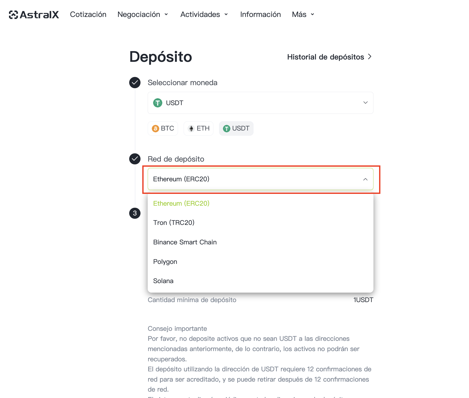Choose Polygon network option
Viewport: 469px width, 398px height.
pos(260,262)
